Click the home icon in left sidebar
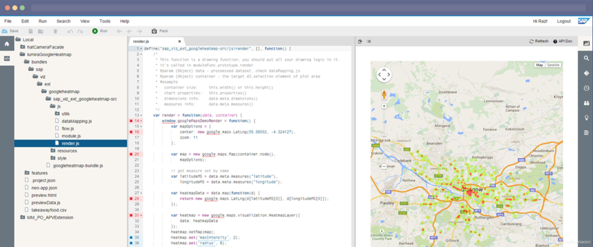The width and height of the screenshot is (593, 247). click(x=7, y=44)
